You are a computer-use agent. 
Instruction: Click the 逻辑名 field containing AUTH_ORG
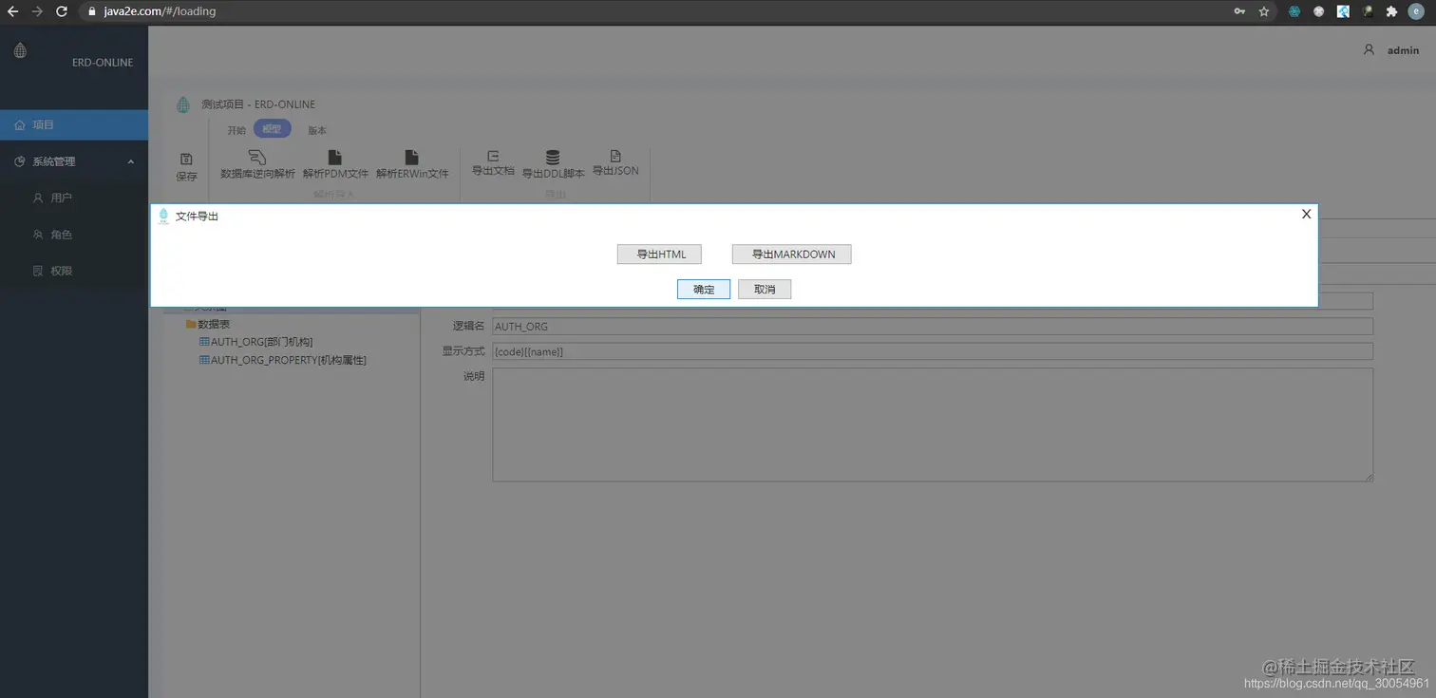point(933,327)
